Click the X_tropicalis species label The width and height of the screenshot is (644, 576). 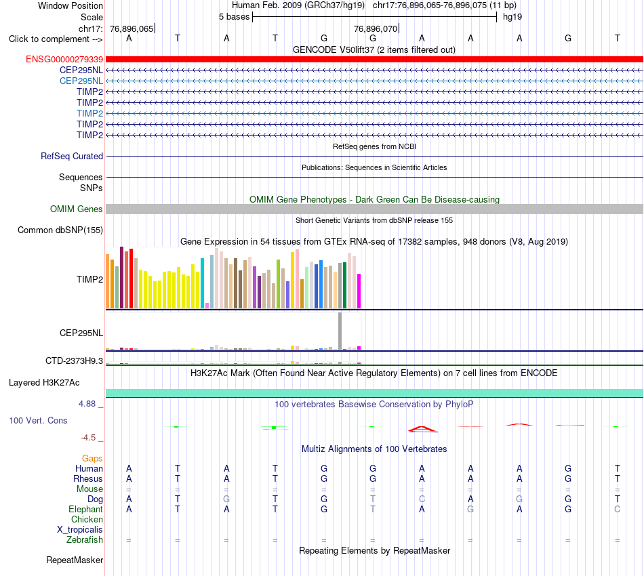[x=80, y=530]
